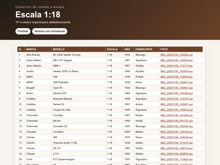Select the Chrysler brand cell
The width and height of the screenshot is (220, 165).
click(x=38, y=132)
